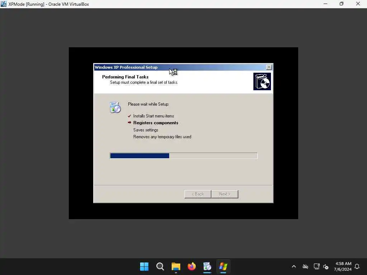Screen dimensions: 367x275
Task: Close the Windows XP Professional Setup dialog
Action: (269, 67)
